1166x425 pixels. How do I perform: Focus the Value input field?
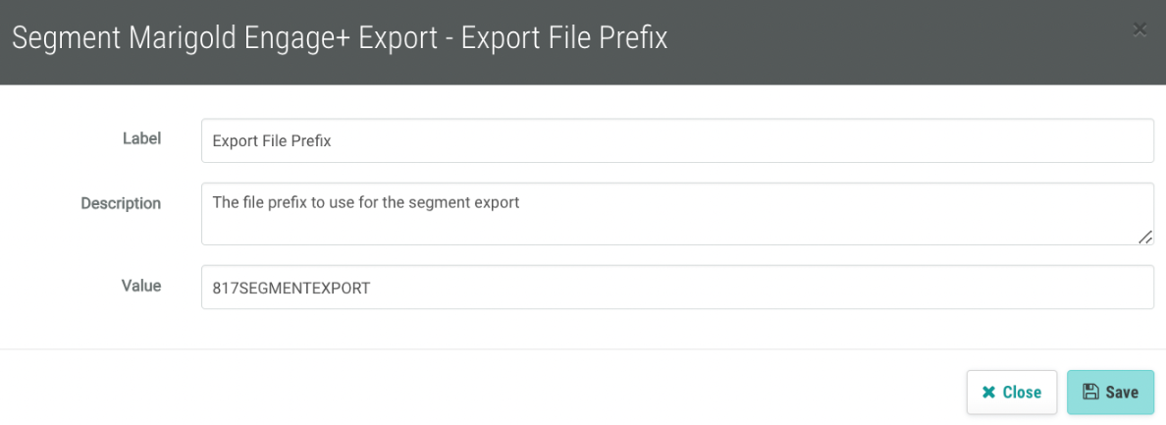click(677, 287)
